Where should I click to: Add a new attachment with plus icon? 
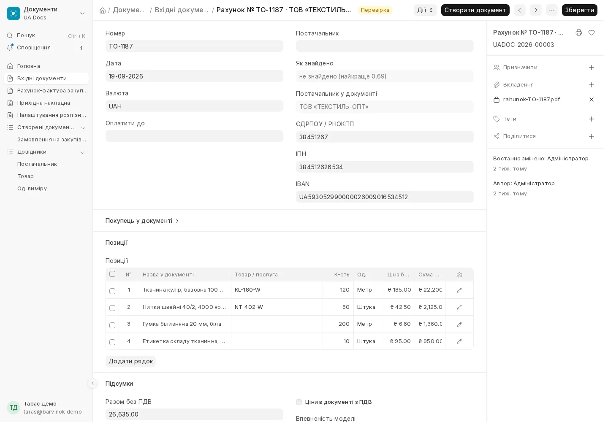pos(592,85)
